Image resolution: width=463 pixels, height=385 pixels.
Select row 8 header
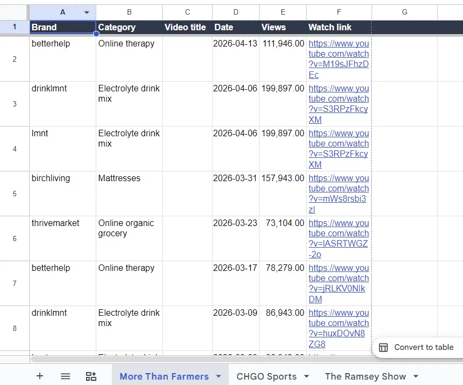(15, 328)
